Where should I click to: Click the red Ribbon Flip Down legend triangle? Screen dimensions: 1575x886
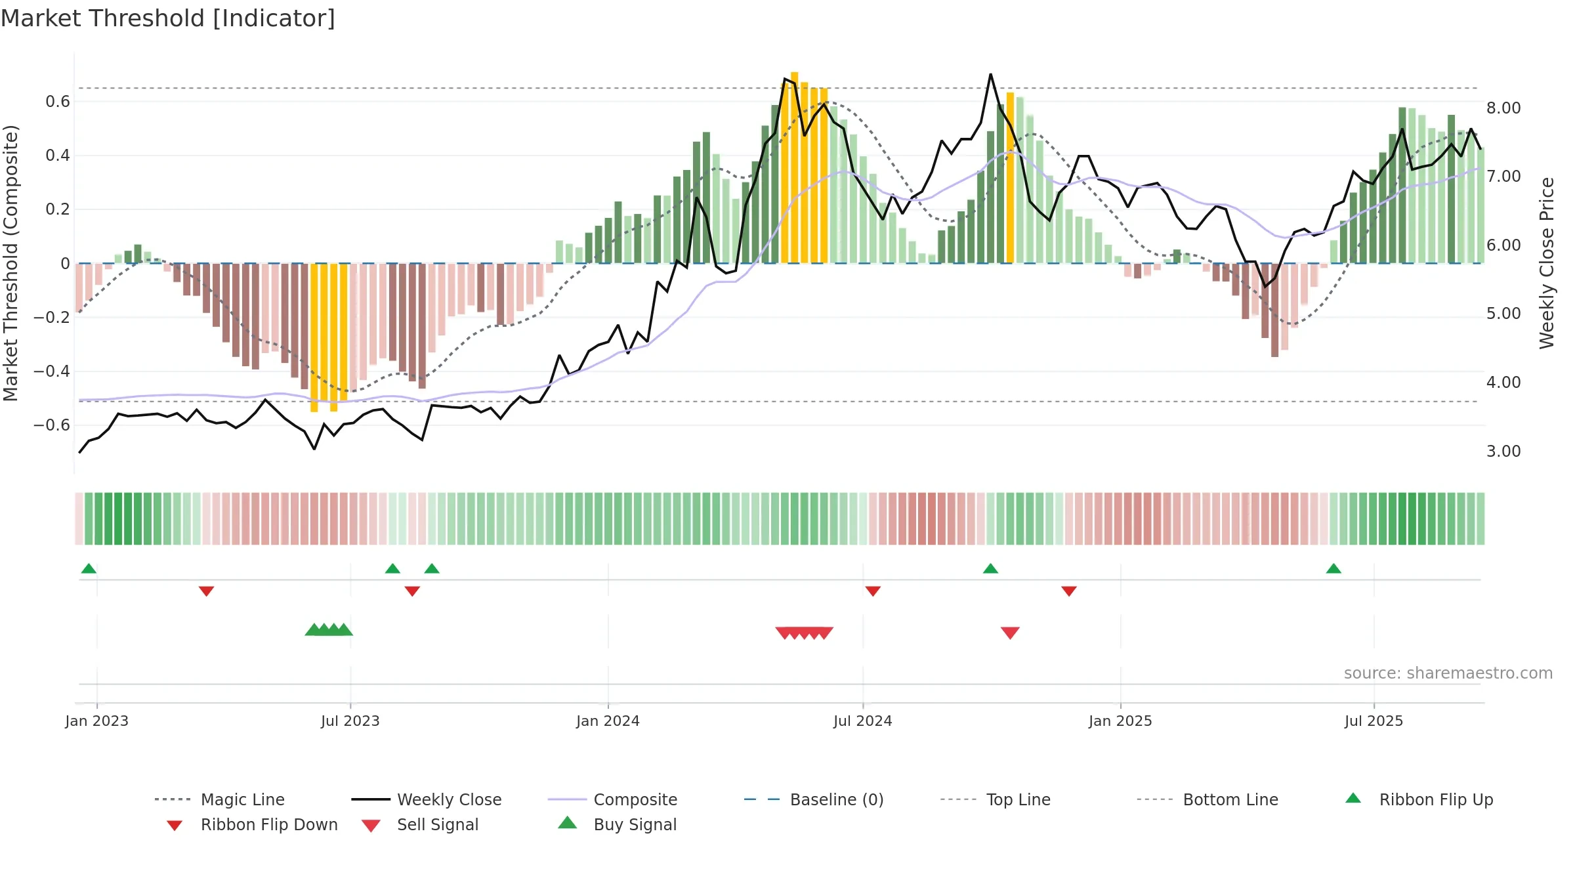[175, 826]
